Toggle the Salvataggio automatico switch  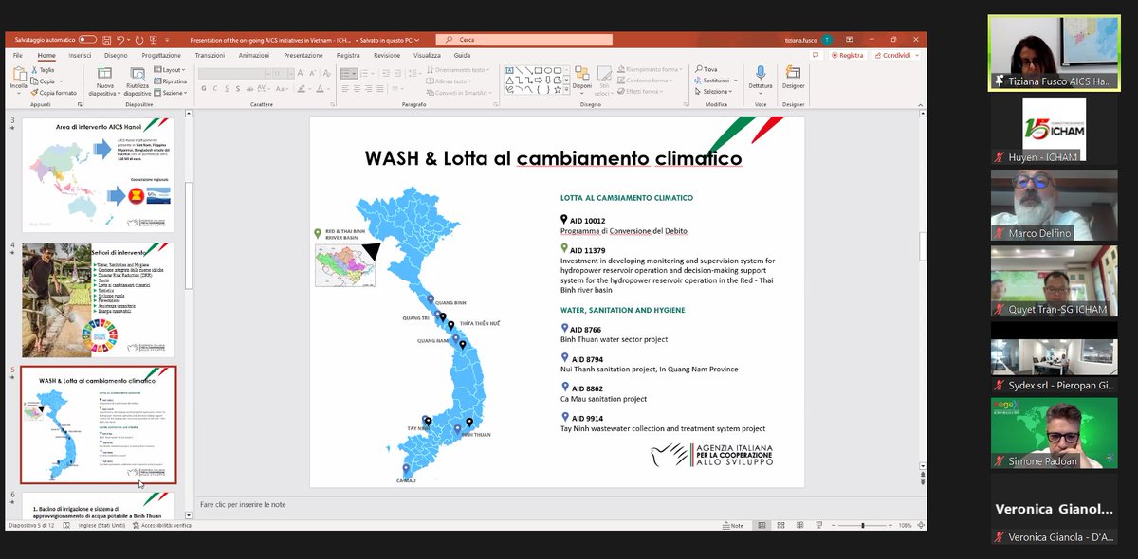[87, 40]
